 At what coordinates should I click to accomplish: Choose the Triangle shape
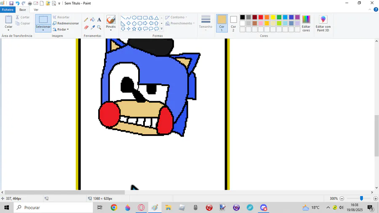click(156, 18)
